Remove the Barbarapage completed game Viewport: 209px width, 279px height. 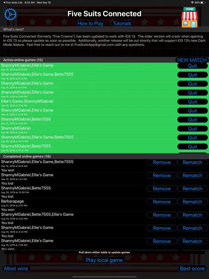pos(162,202)
